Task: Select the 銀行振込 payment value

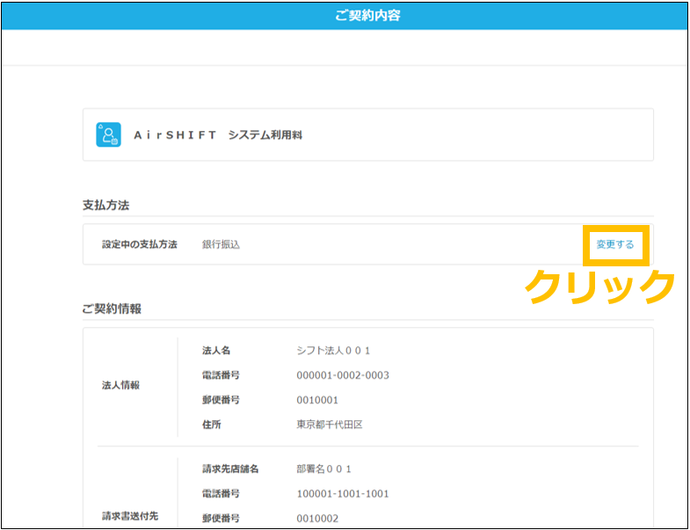Action: [x=221, y=244]
